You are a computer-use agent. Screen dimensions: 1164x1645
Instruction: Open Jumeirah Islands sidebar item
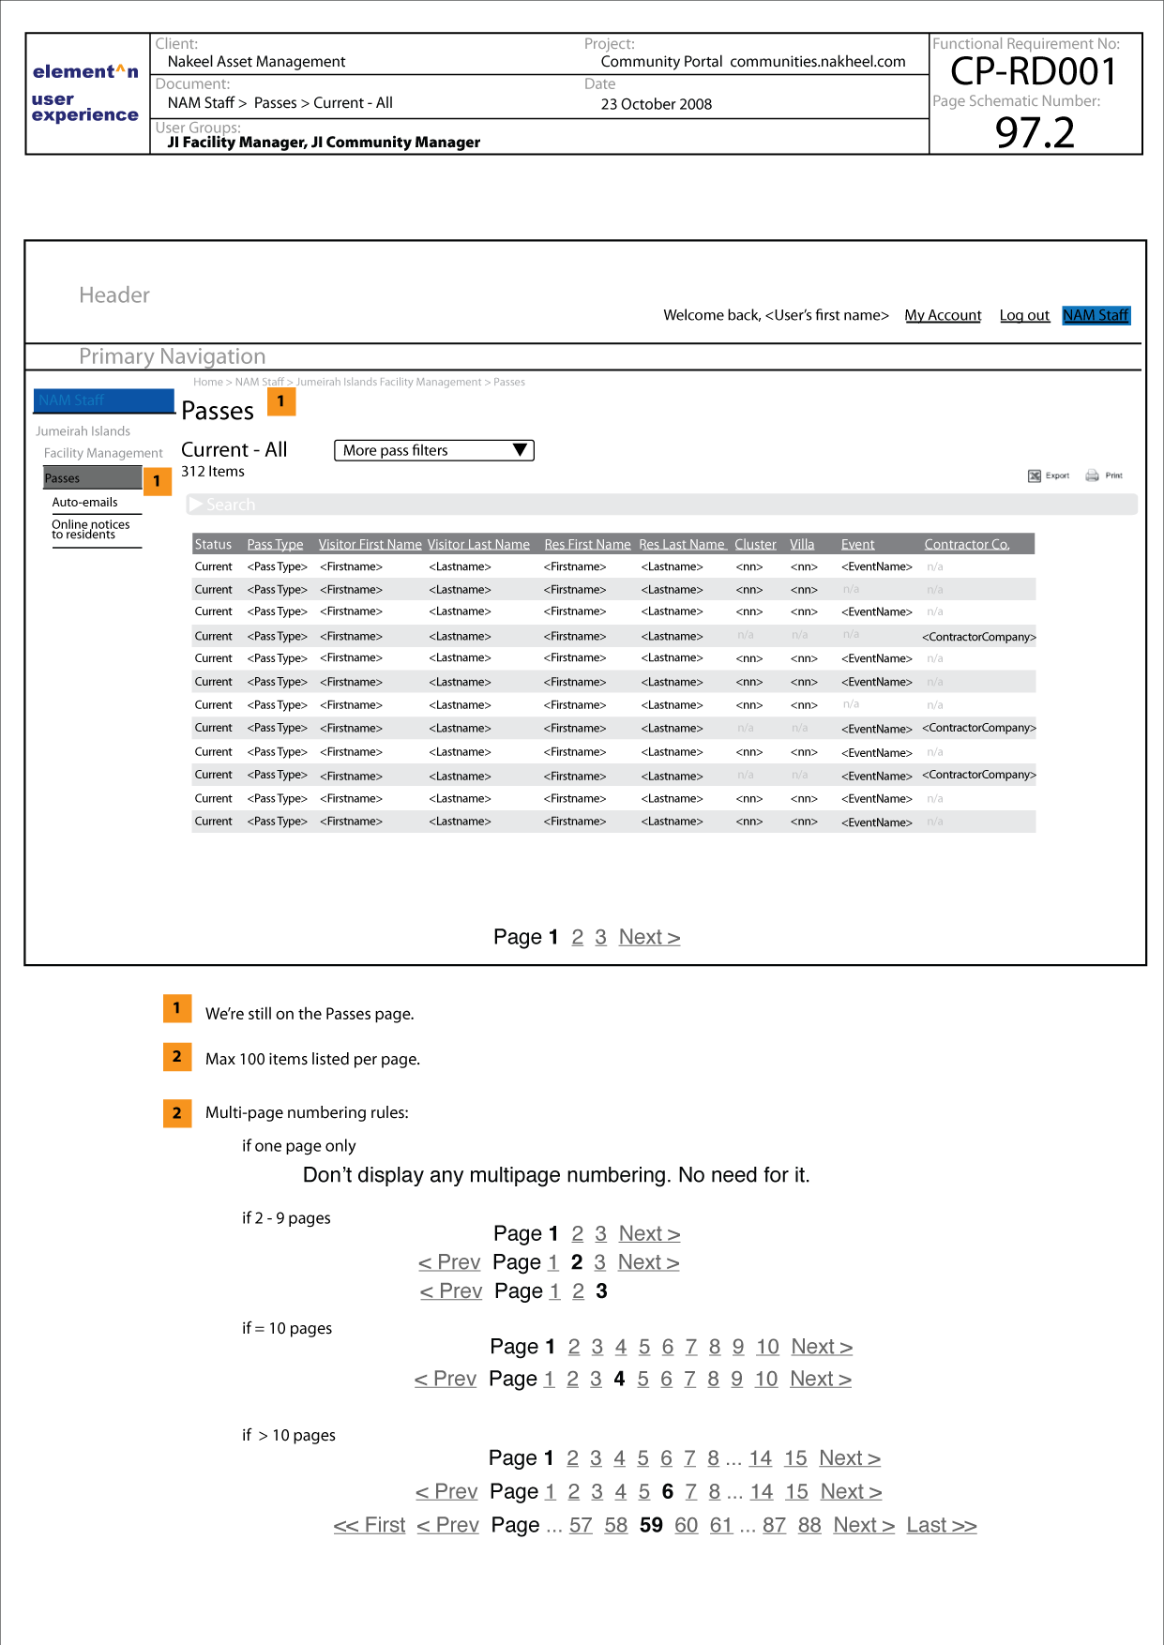click(83, 431)
